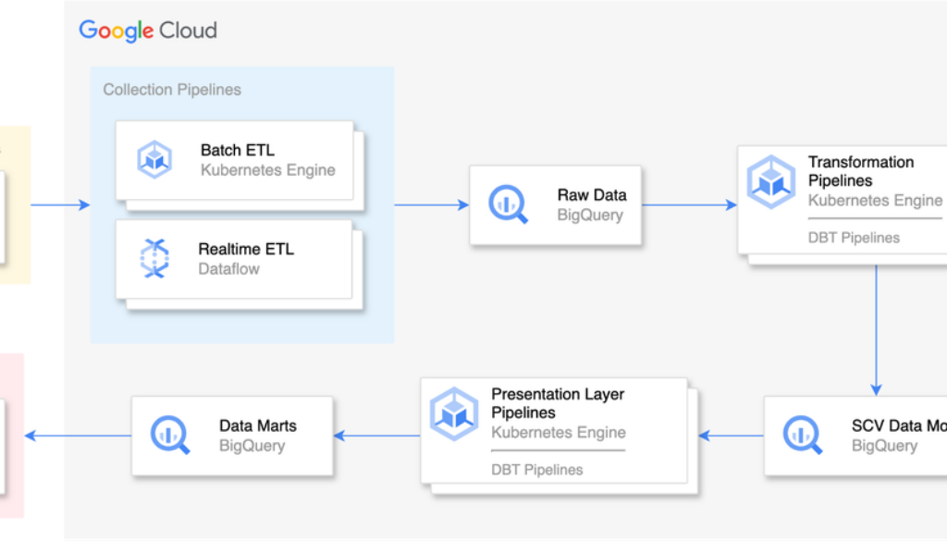Select the Data Marts label text

coord(257,426)
